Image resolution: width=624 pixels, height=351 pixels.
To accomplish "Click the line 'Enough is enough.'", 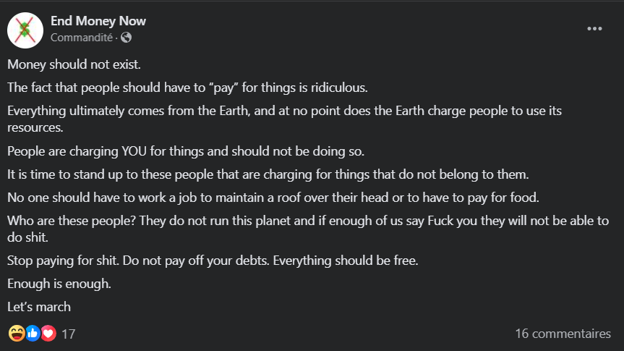I will pos(59,283).
